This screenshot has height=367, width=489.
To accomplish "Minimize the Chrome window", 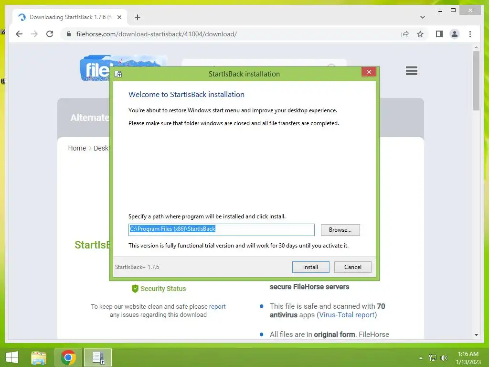I will (x=440, y=11).
